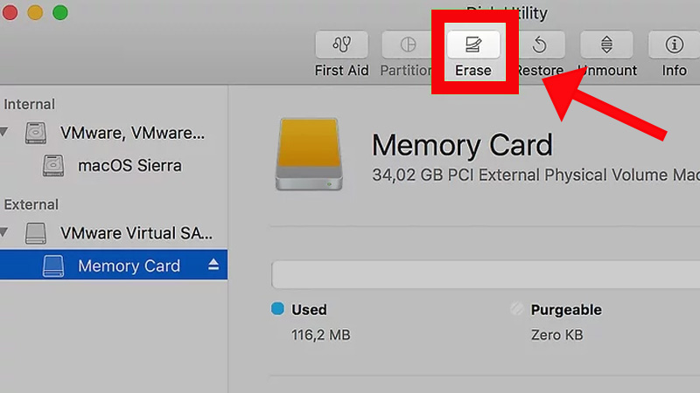The height and width of the screenshot is (393, 700).
Task: Click the blue Used color indicator
Action: 278,309
